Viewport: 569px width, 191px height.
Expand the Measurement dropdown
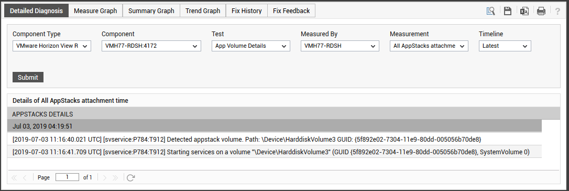click(429, 46)
